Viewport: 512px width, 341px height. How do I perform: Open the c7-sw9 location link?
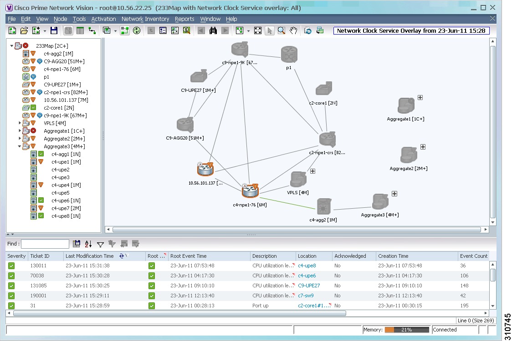306,296
